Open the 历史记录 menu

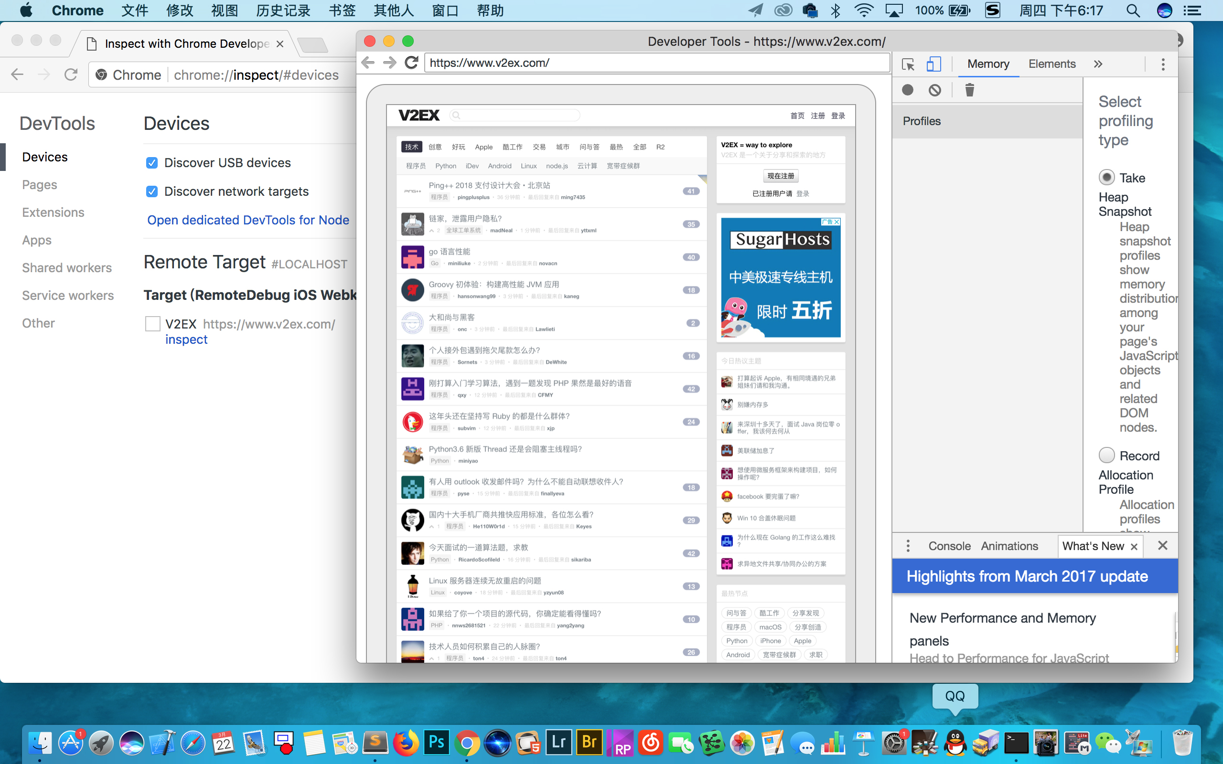click(x=283, y=11)
